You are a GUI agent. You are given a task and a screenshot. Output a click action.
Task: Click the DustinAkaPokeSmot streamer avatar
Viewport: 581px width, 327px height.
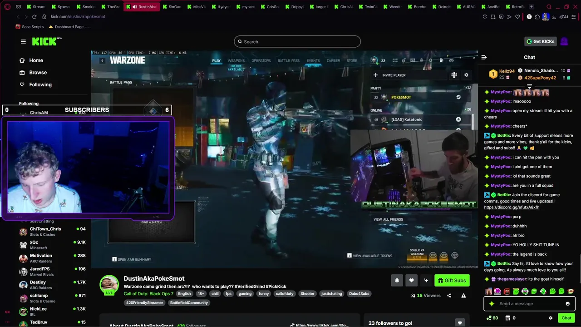(x=109, y=284)
